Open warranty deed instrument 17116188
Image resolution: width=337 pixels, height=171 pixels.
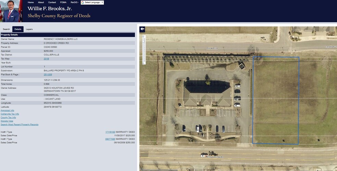[110, 132]
